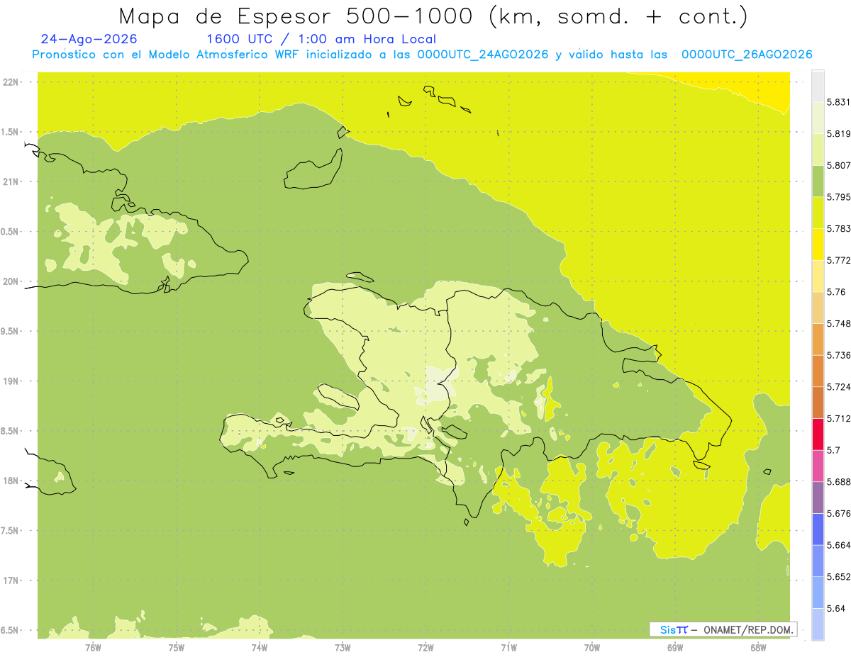Click the 19N latitude axis label
The height and width of the screenshot is (657, 851).
[x=11, y=381]
